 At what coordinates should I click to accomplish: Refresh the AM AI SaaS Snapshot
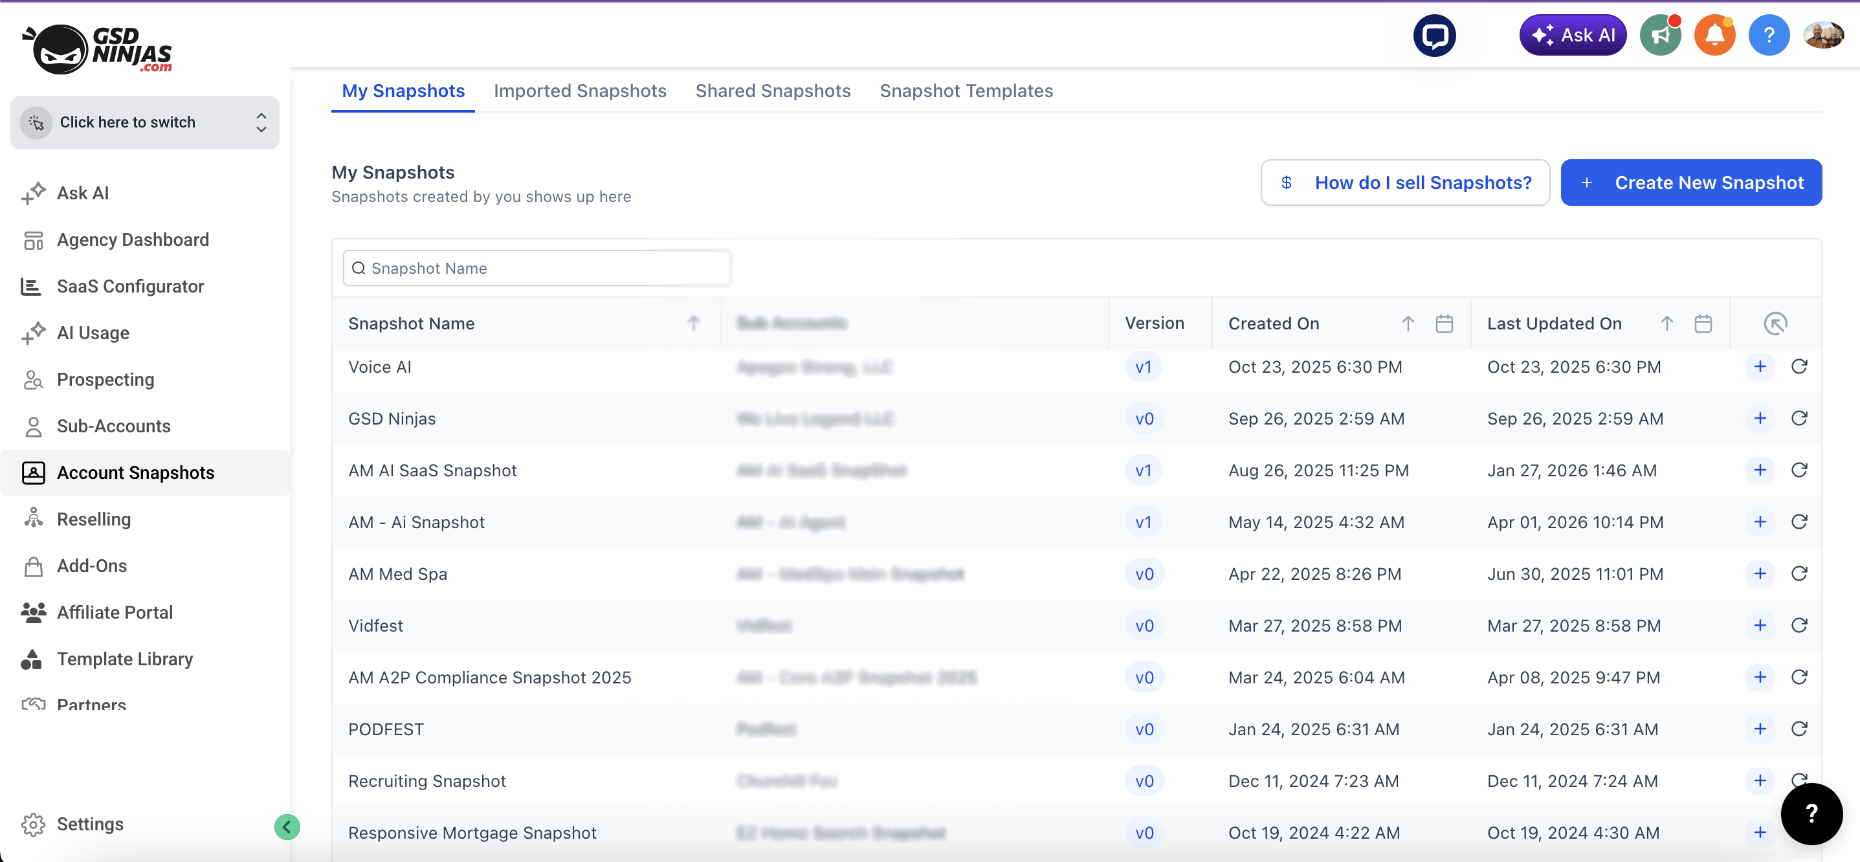pyautogui.click(x=1799, y=470)
